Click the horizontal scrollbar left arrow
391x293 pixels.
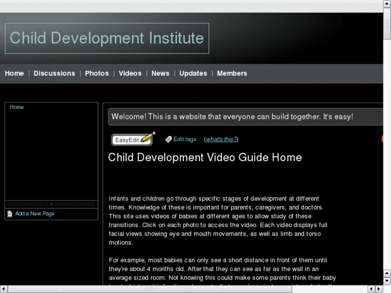coord(4,289)
